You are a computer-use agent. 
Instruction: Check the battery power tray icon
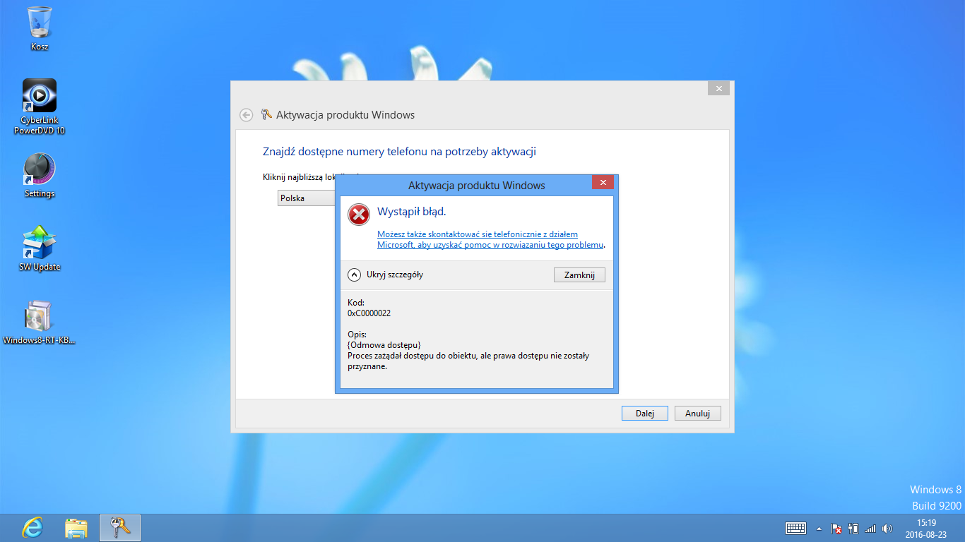(x=853, y=529)
